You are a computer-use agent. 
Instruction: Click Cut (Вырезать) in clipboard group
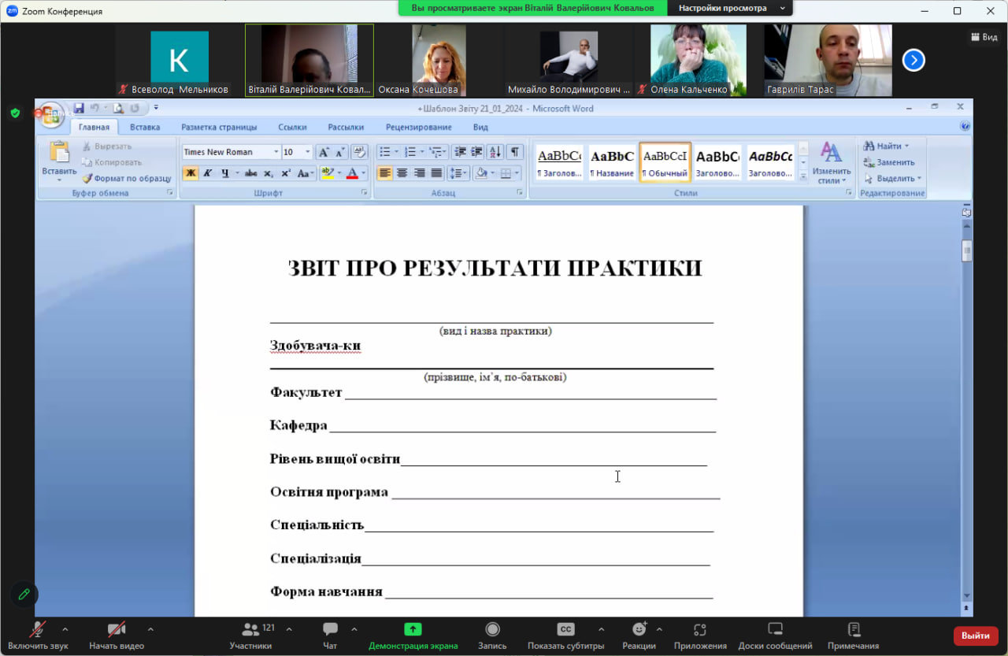[106, 146]
